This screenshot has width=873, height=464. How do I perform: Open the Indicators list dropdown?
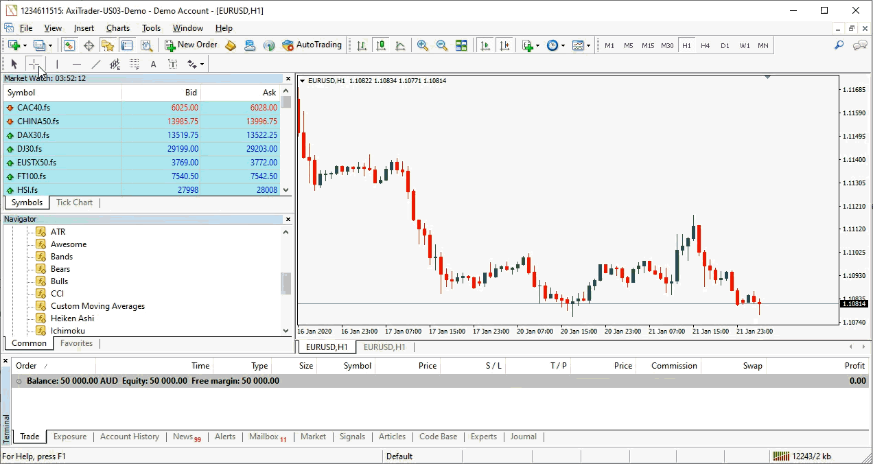(528, 45)
